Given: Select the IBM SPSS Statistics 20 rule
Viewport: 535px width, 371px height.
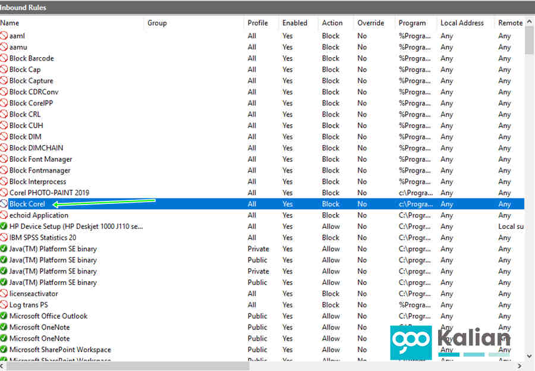Looking at the screenshot, I should coord(43,237).
